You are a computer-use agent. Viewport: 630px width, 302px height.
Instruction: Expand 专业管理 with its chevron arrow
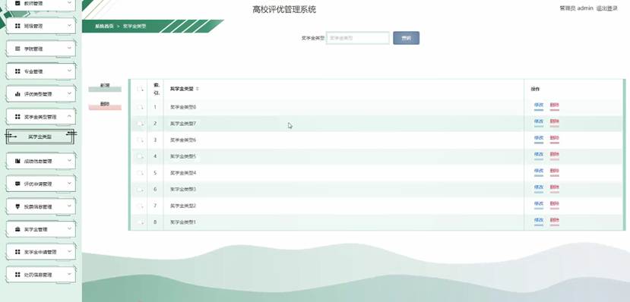click(x=69, y=71)
